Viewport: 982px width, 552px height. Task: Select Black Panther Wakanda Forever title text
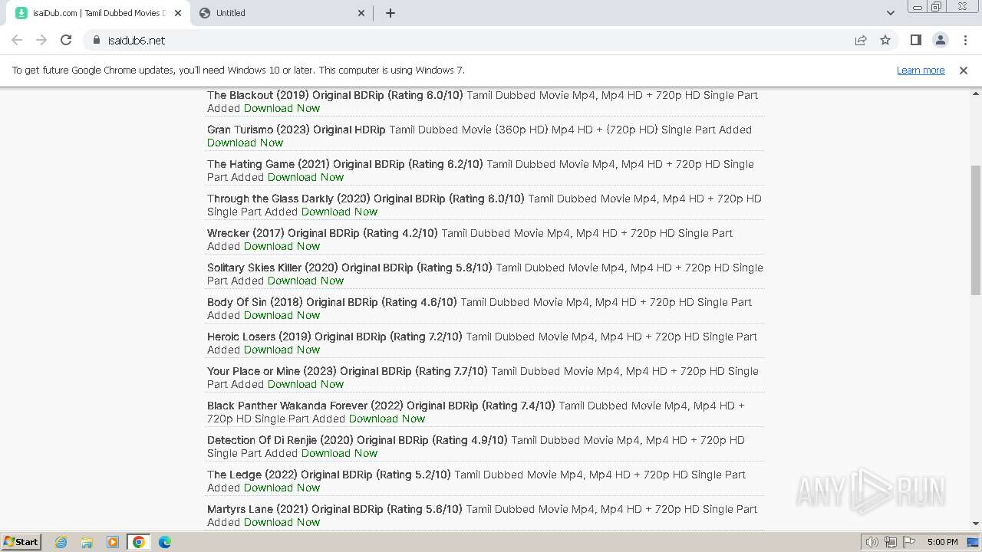pos(381,406)
